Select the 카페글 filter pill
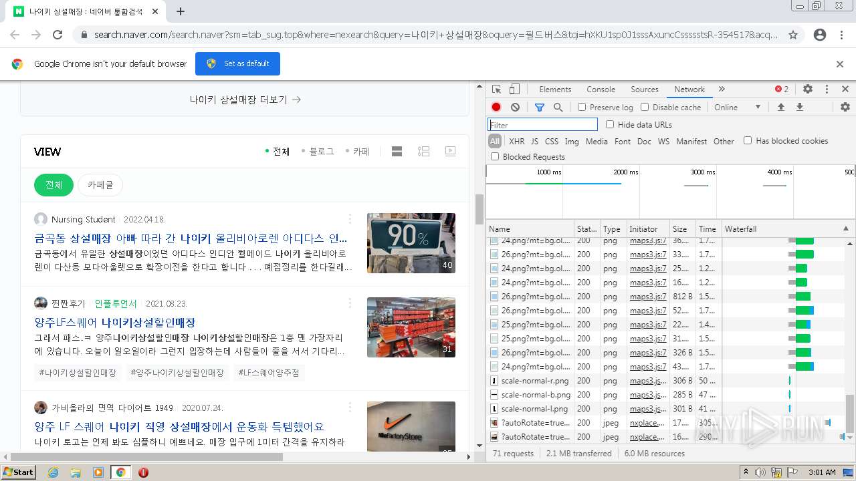 click(100, 185)
